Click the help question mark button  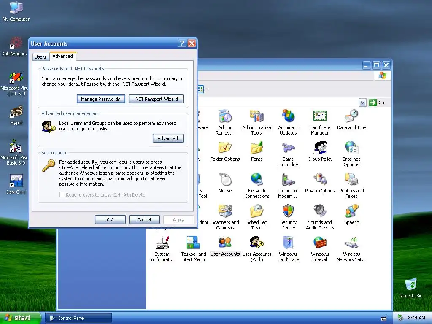pyautogui.click(x=182, y=43)
